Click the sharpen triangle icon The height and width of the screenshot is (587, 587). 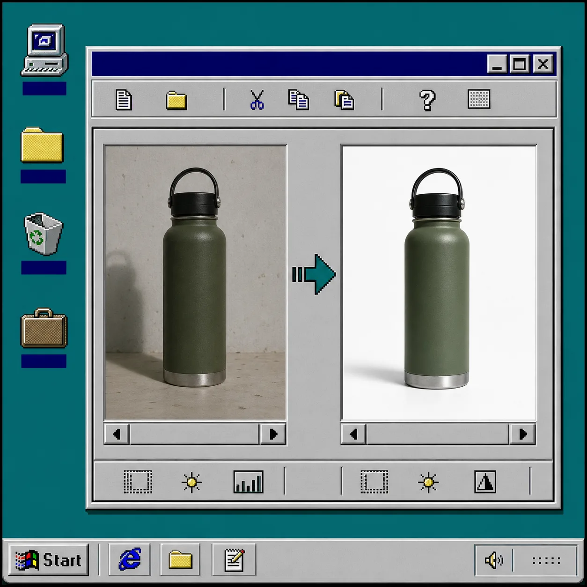(485, 482)
